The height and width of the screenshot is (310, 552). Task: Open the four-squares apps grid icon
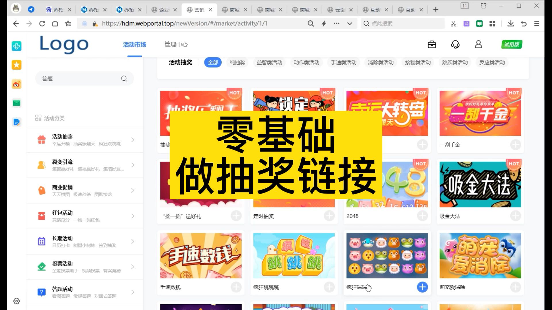492,24
